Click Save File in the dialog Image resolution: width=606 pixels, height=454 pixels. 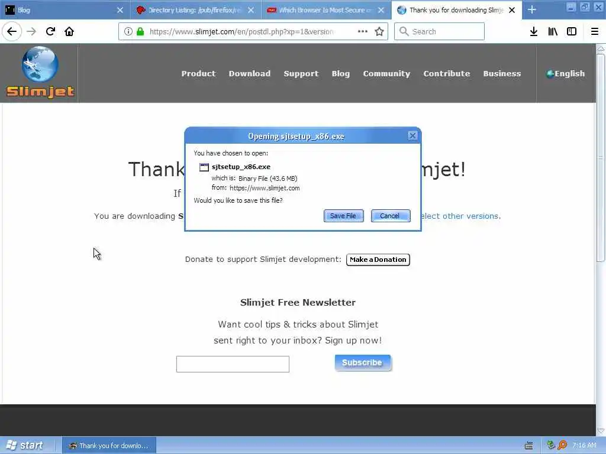coord(343,216)
